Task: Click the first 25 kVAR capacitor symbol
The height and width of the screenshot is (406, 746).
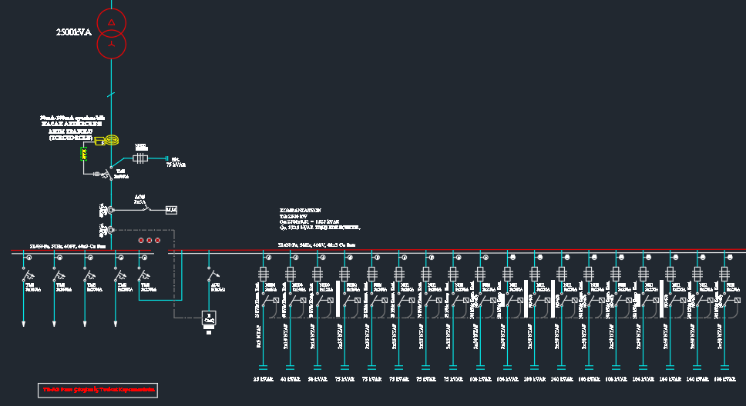Action: 264,365
